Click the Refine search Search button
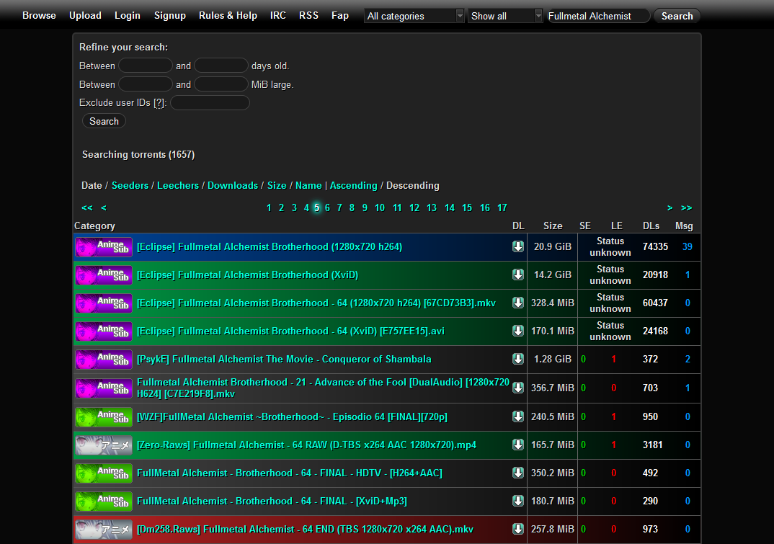This screenshot has height=544, width=774. [x=104, y=122]
